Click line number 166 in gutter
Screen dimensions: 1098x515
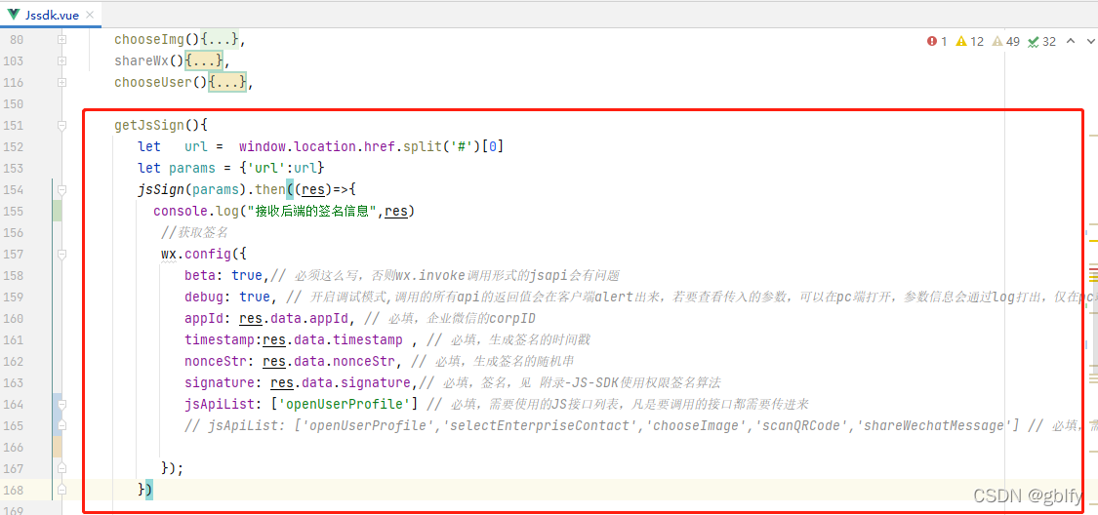(x=12, y=447)
